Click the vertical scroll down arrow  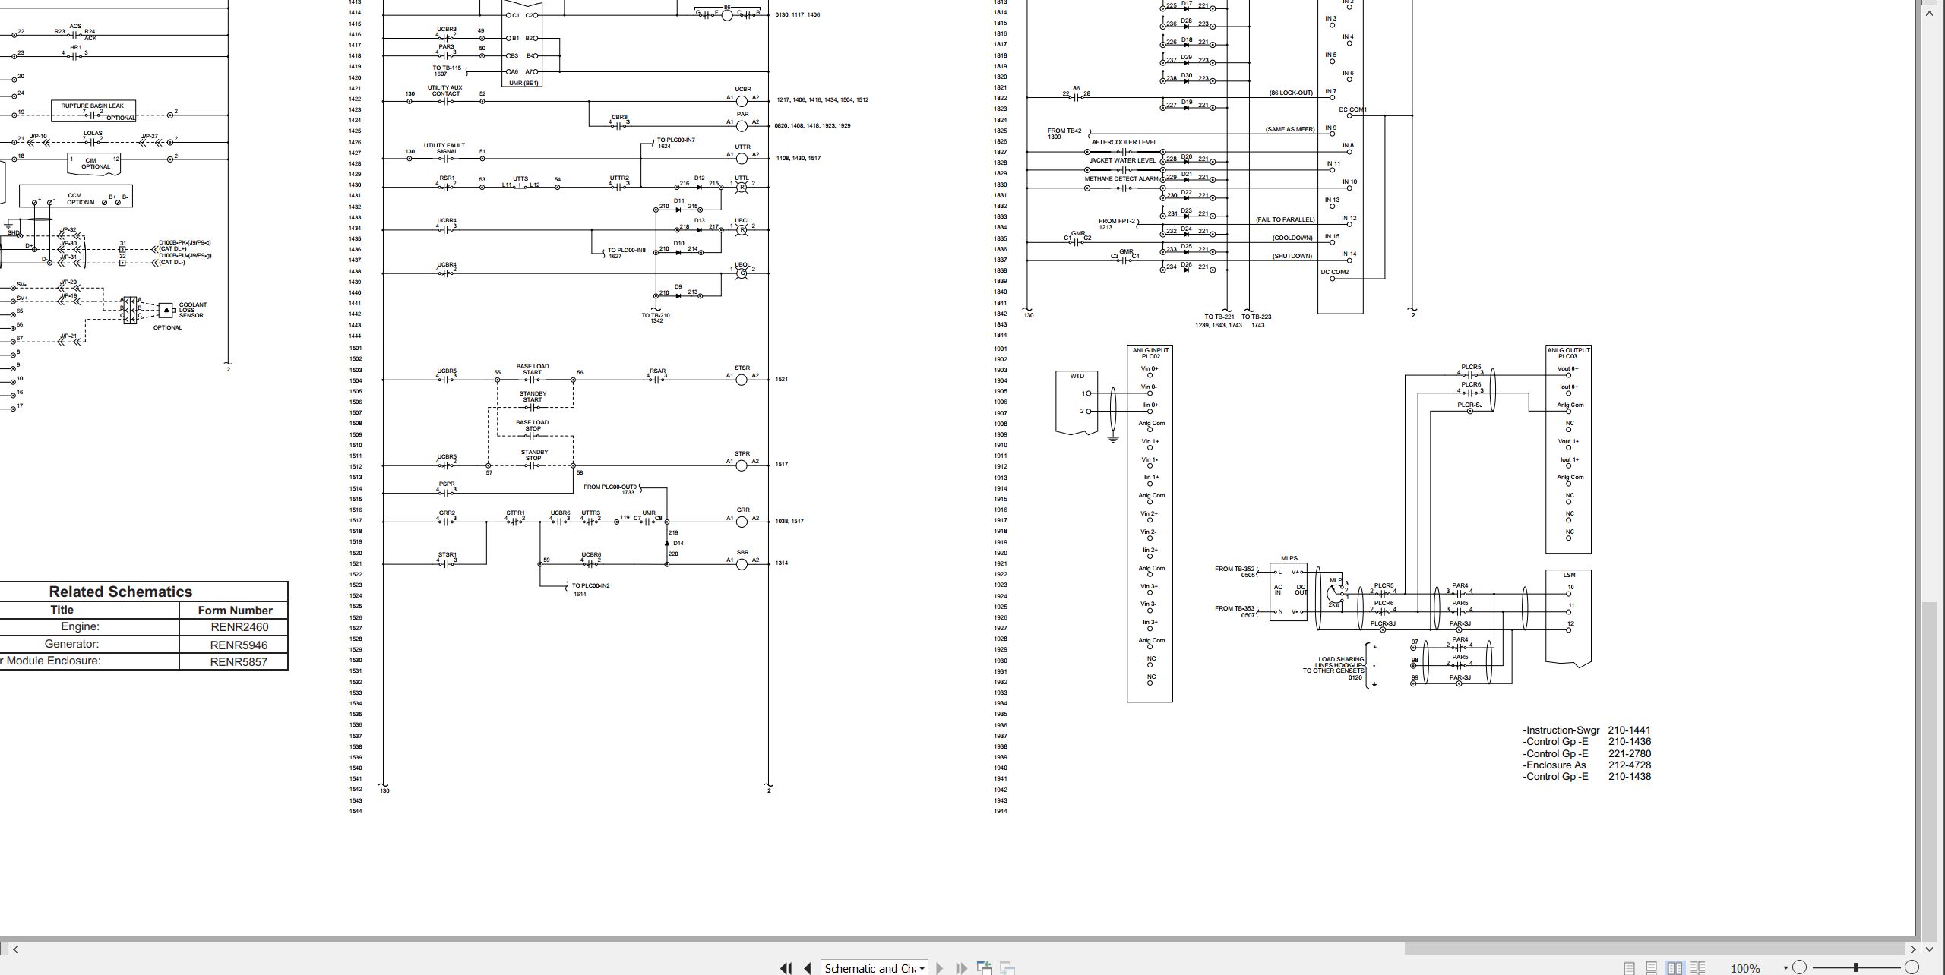[x=1929, y=948]
